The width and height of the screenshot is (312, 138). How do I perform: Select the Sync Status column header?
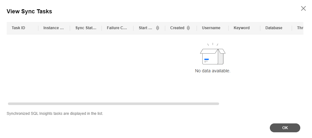click(86, 28)
